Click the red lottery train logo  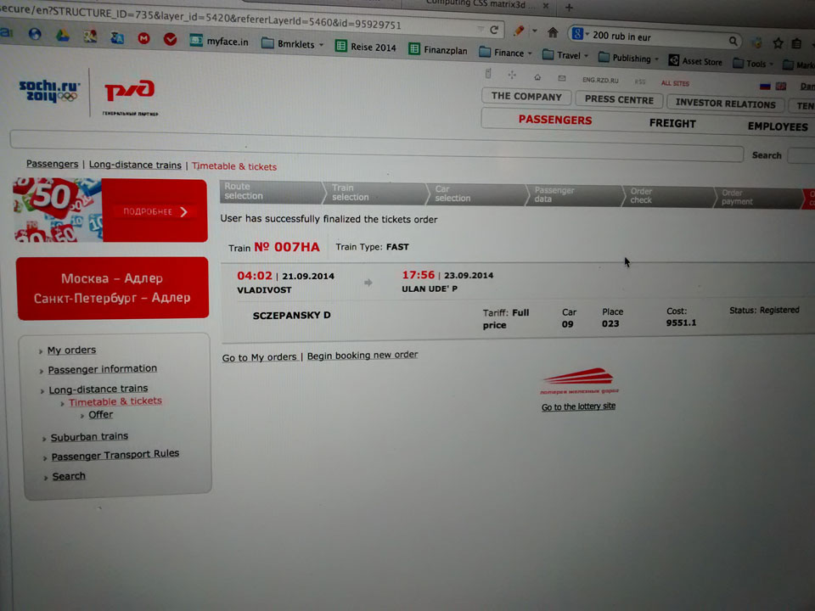click(578, 377)
